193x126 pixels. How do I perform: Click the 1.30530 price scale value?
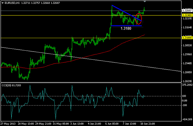point(187,46)
